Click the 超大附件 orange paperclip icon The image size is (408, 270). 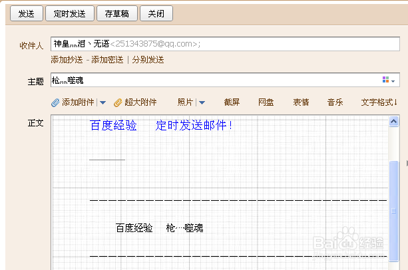(118, 102)
